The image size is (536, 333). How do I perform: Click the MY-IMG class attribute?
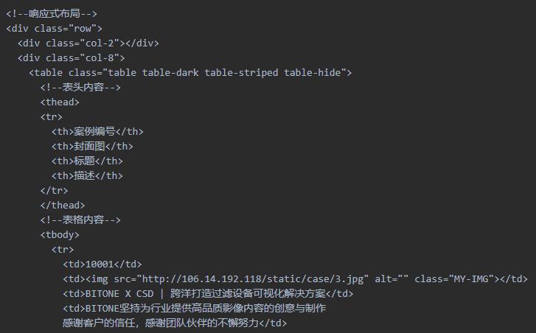point(456,279)
